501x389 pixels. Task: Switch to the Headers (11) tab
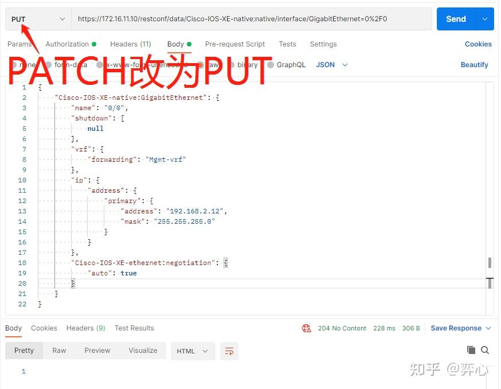(x=131, y=44)
